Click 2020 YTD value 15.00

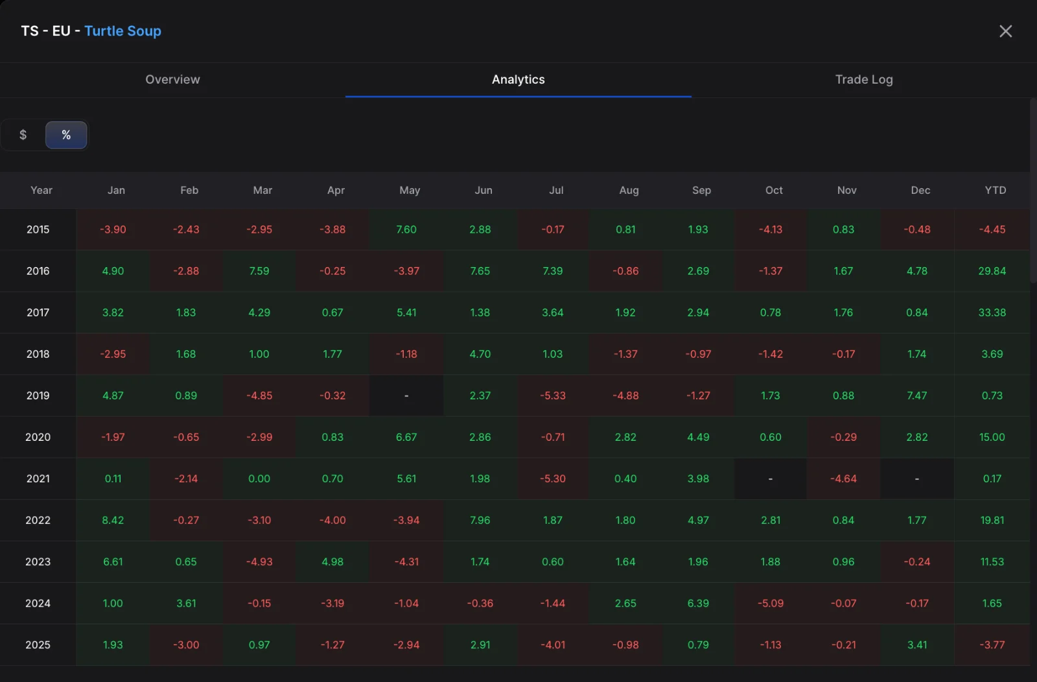coord(992,437)
